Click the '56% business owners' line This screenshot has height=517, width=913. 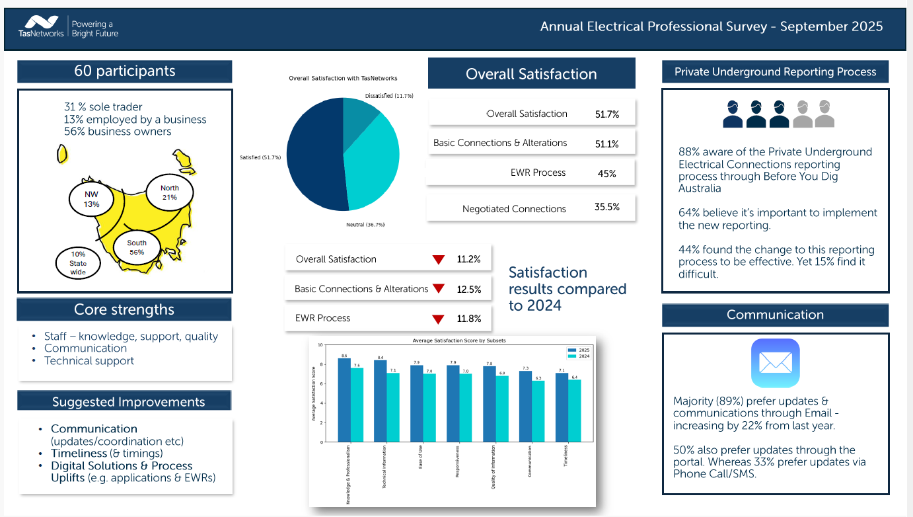pos(118,132)
